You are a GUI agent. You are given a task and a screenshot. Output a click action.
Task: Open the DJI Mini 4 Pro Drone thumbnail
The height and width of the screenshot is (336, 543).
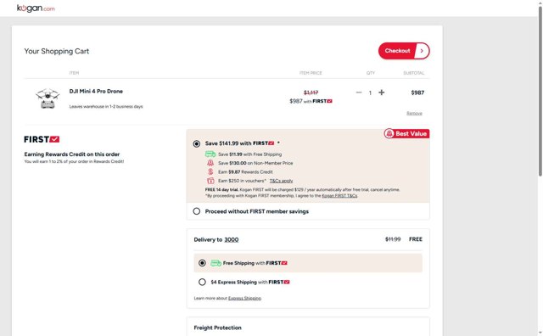48,98
